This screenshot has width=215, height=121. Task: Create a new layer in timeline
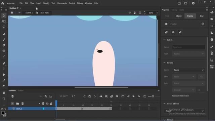click(12, 104)
